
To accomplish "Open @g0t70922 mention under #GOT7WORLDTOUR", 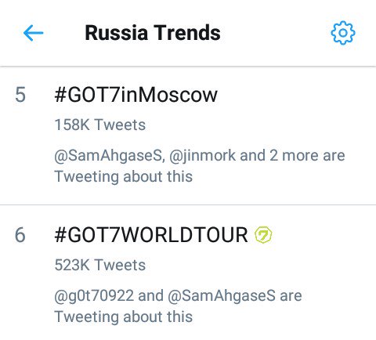I will coord(94,296).
